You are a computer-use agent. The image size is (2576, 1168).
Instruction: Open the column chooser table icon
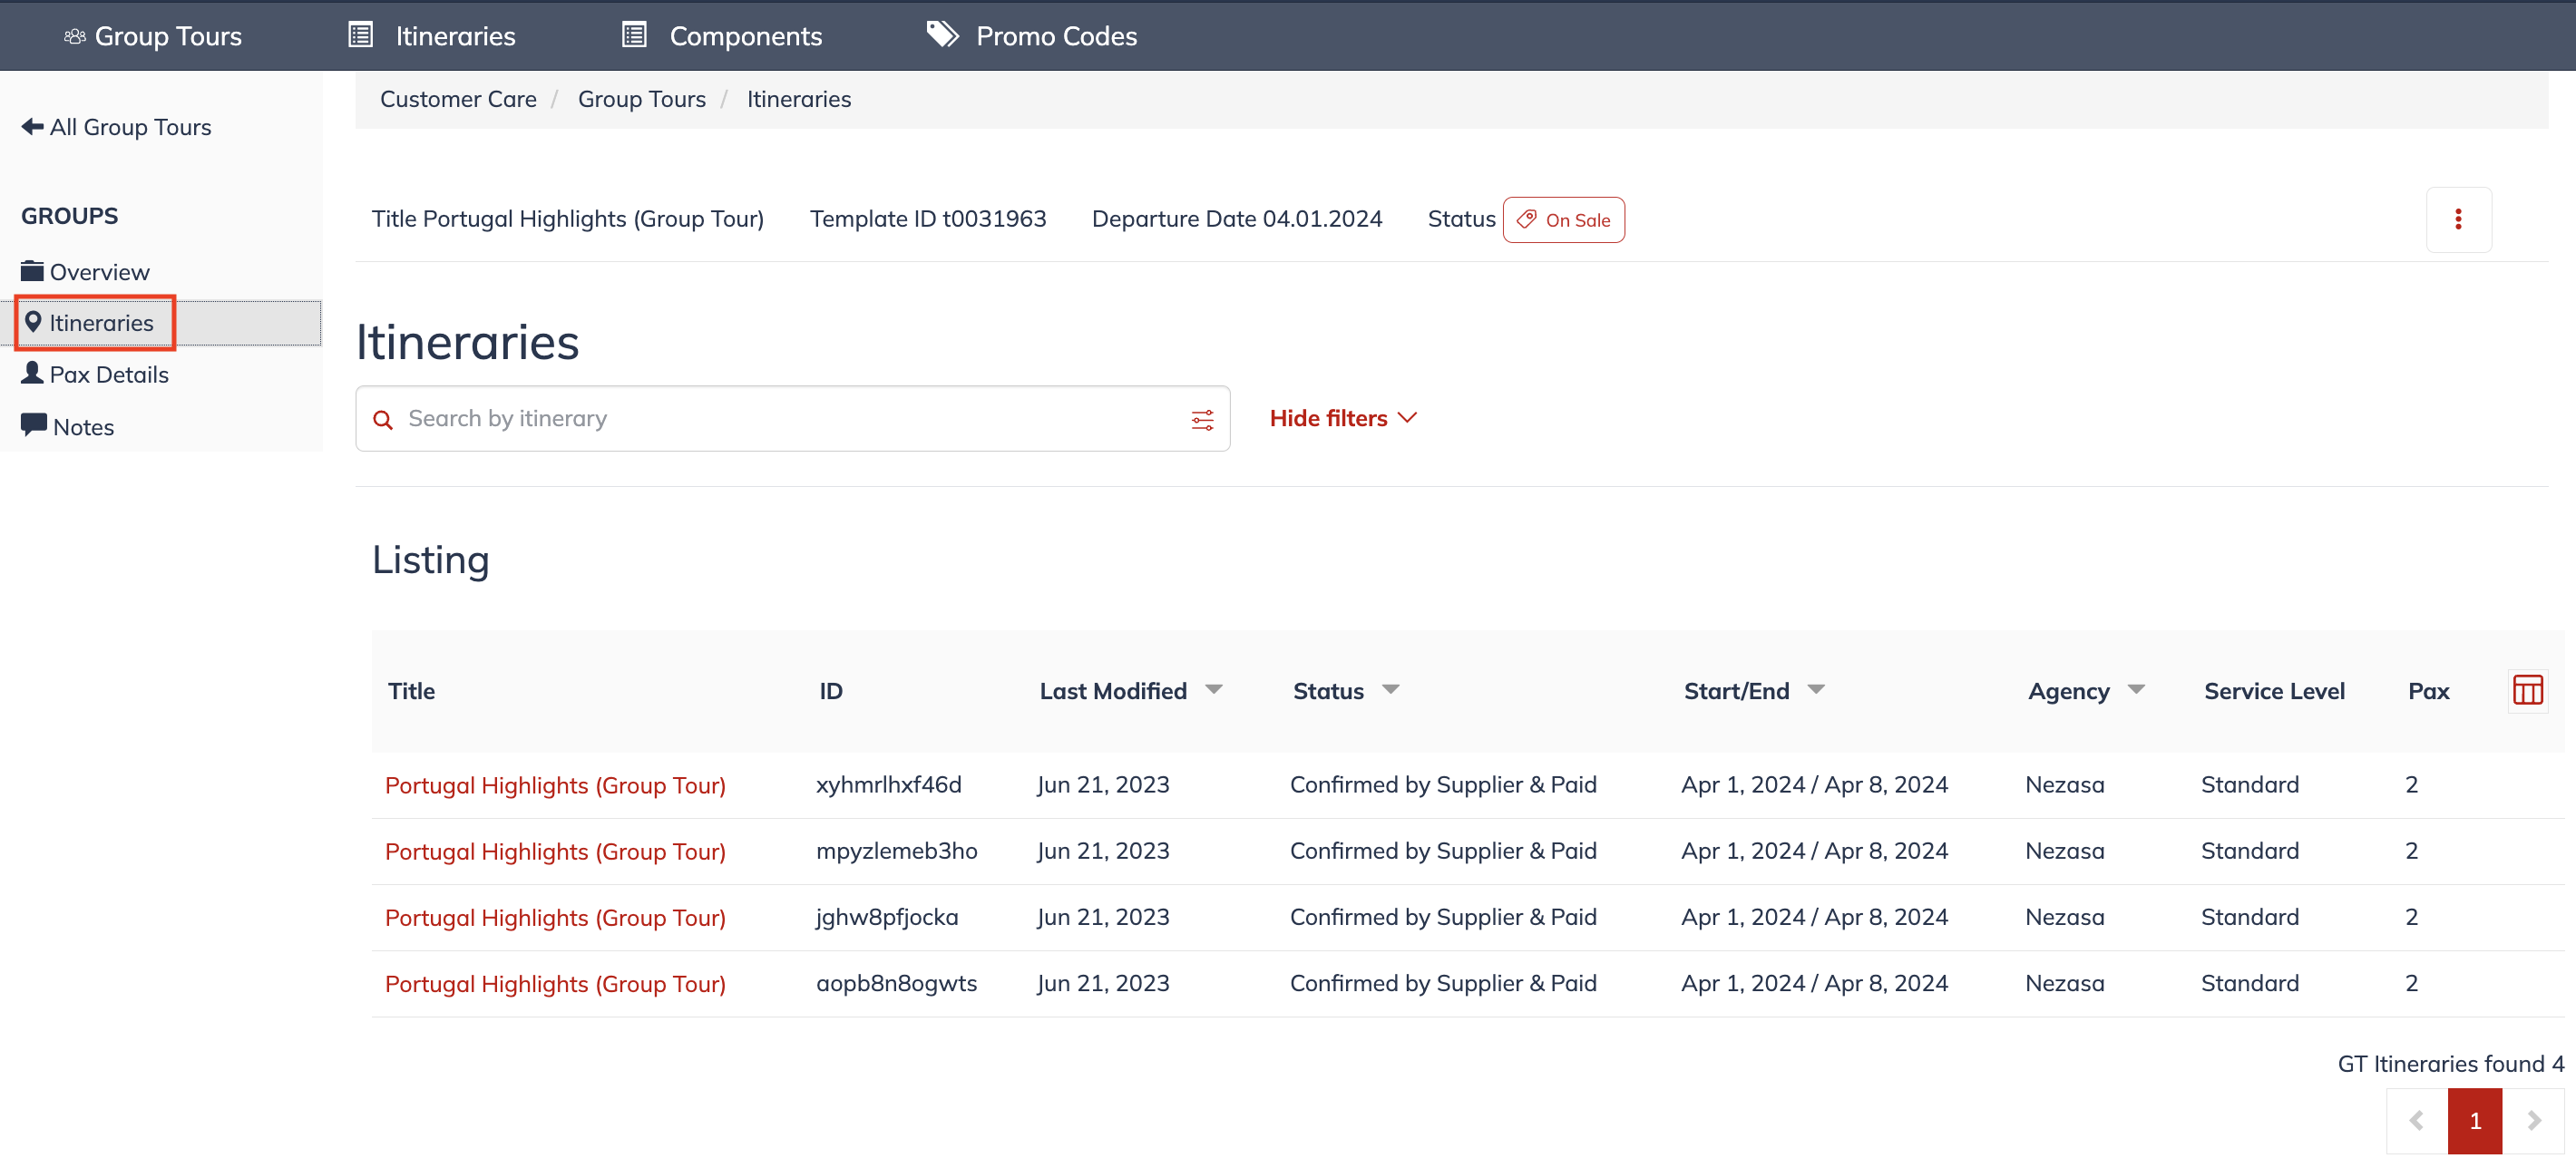(x=2528, y=691)
